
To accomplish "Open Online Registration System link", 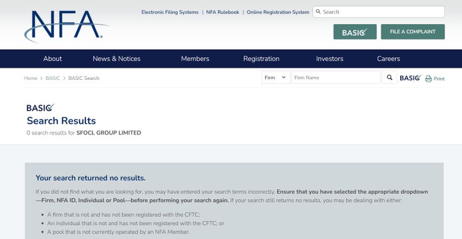I will [x=278, y=12].
